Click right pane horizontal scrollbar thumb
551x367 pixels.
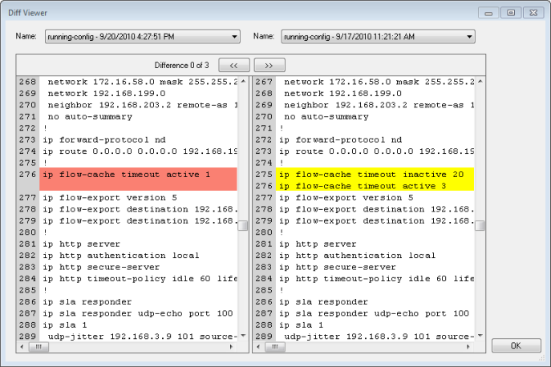[x=275, y=347]
